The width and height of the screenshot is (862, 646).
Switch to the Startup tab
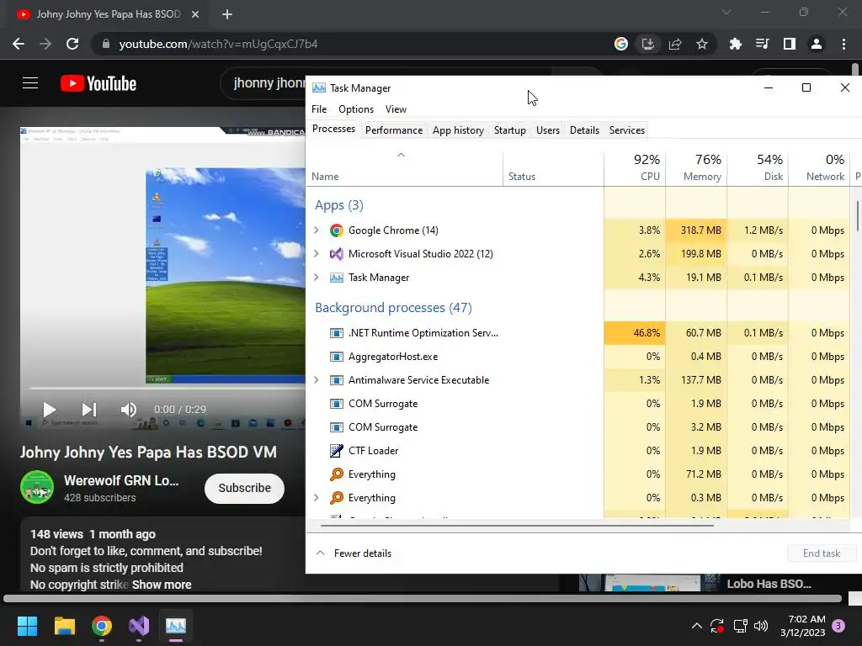(x=509, y=130)
